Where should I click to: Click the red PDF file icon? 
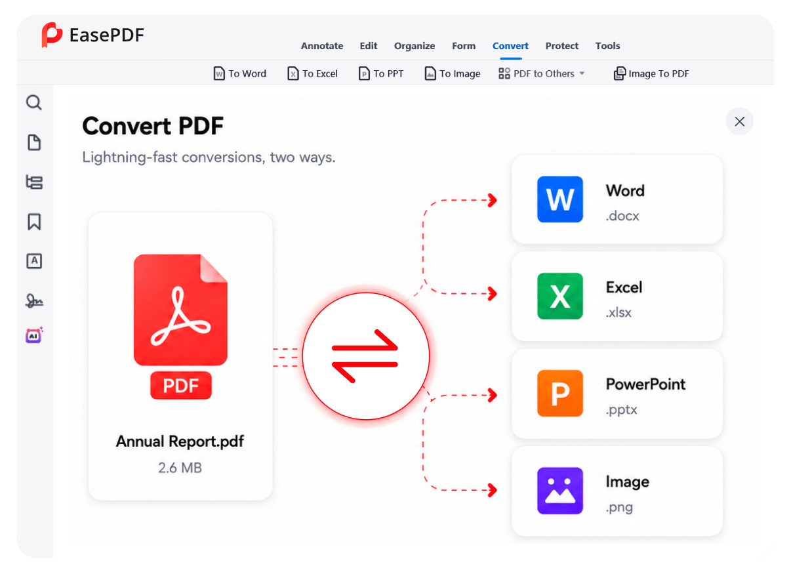click(x=180, y=310)
